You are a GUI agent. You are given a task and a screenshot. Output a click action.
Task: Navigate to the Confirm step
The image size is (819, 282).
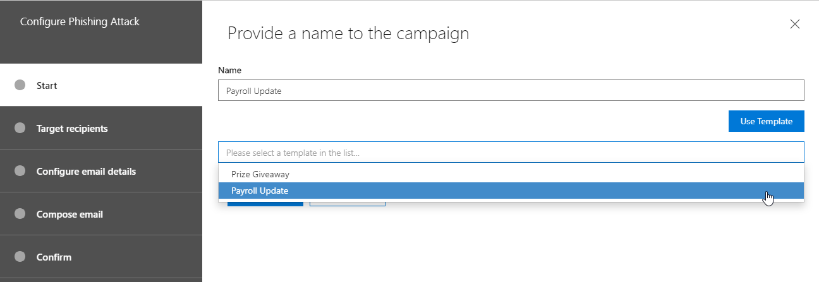click(x=54, y=257)
